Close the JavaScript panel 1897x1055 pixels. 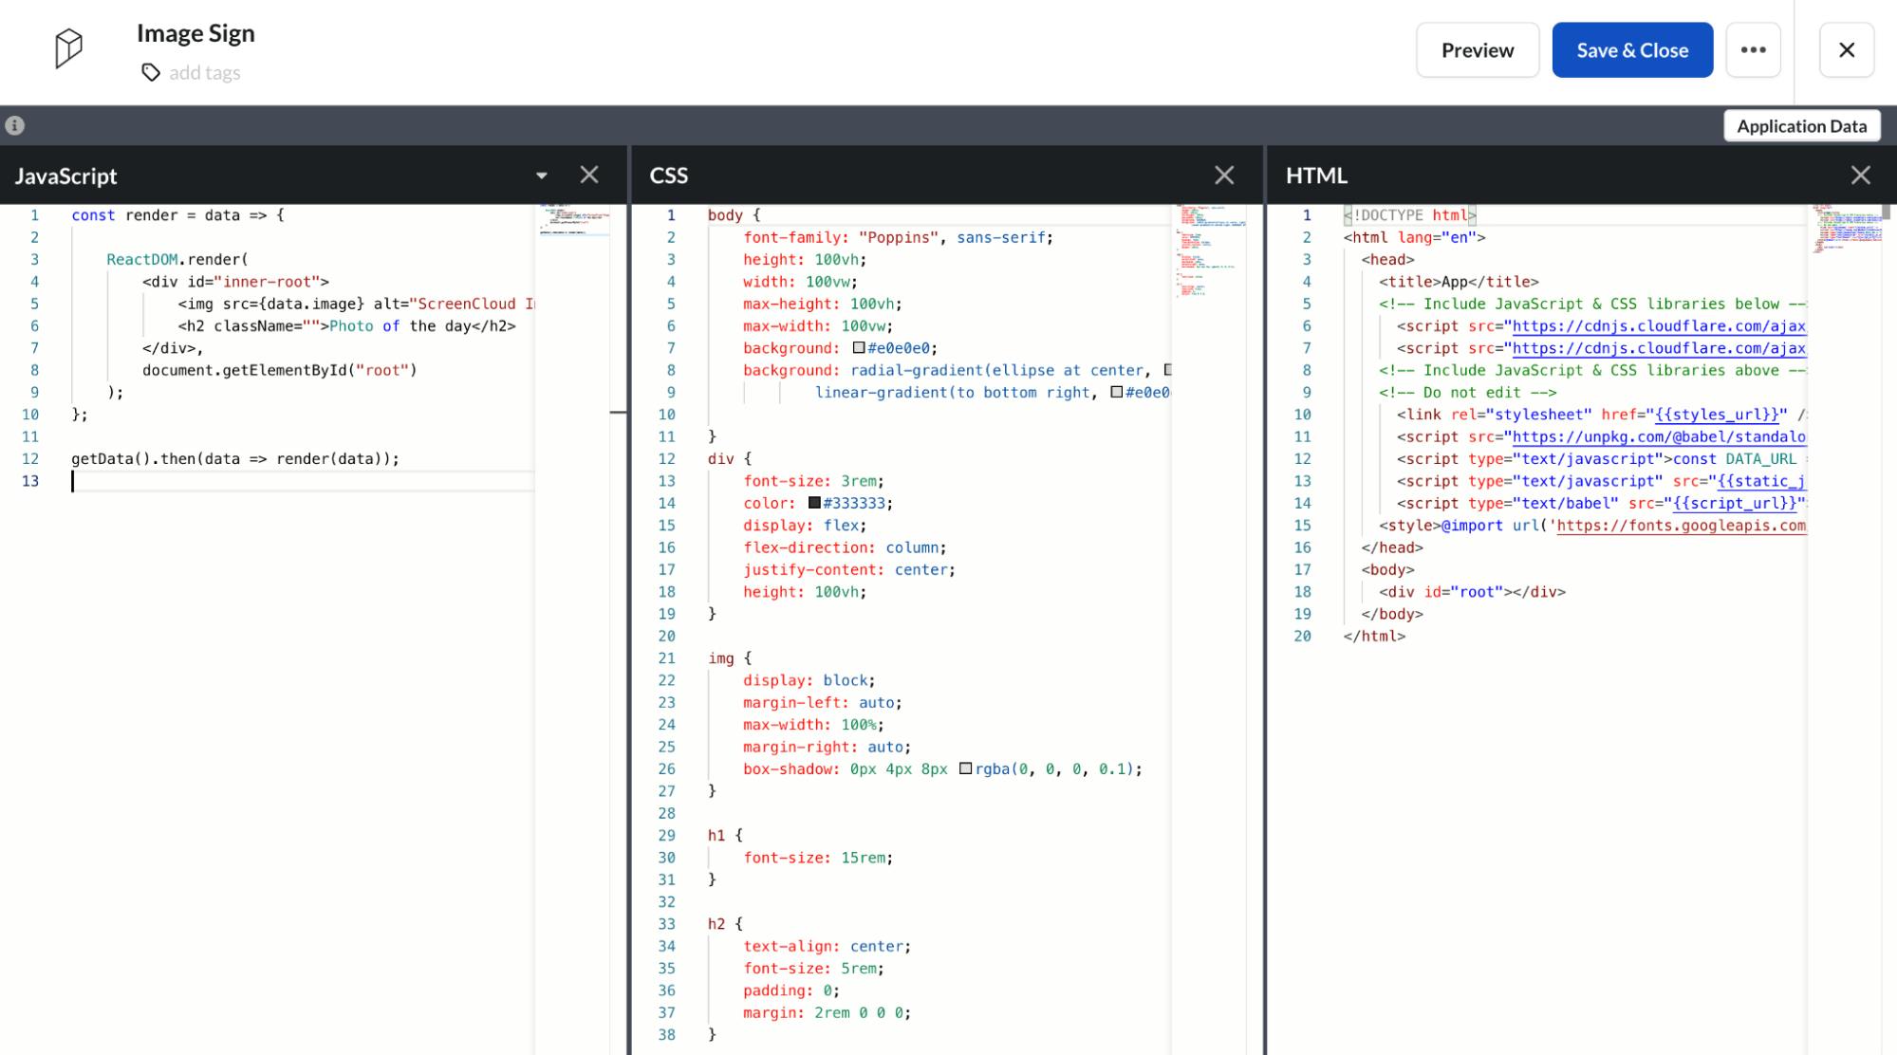(x=589, y=175)
